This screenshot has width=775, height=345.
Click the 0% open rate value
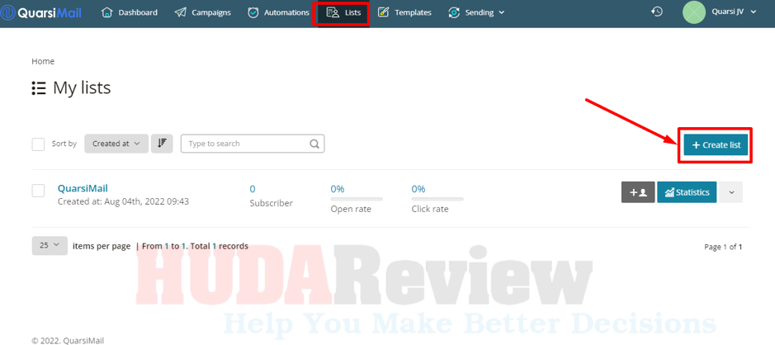[338, 189]
